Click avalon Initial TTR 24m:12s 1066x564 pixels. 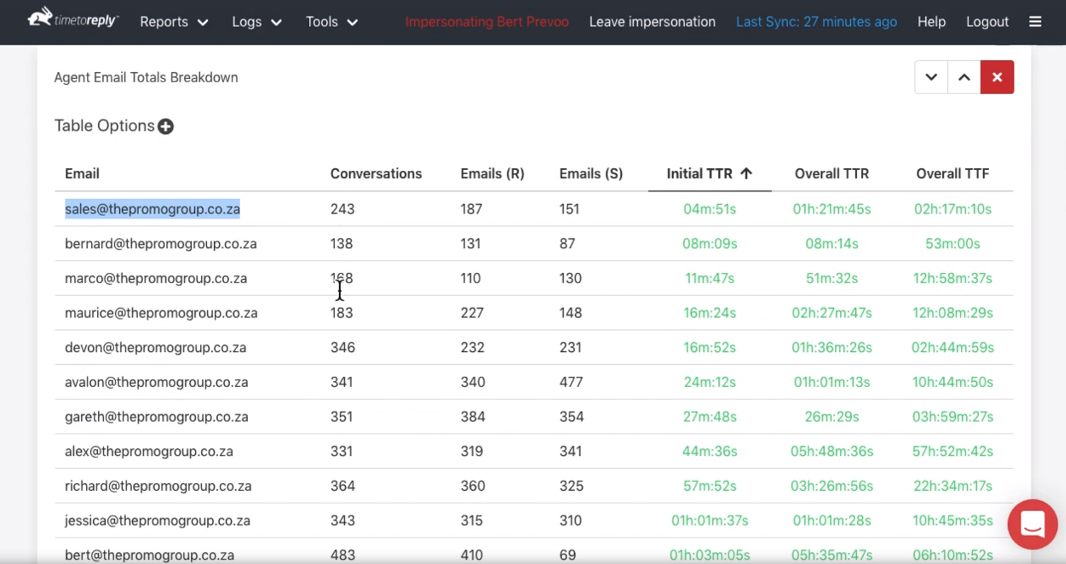pos(709,382)
